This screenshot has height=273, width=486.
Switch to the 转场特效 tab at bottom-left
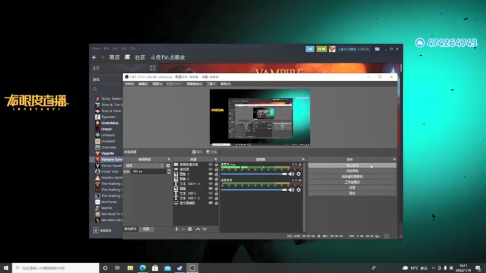(x=131, y=229)
